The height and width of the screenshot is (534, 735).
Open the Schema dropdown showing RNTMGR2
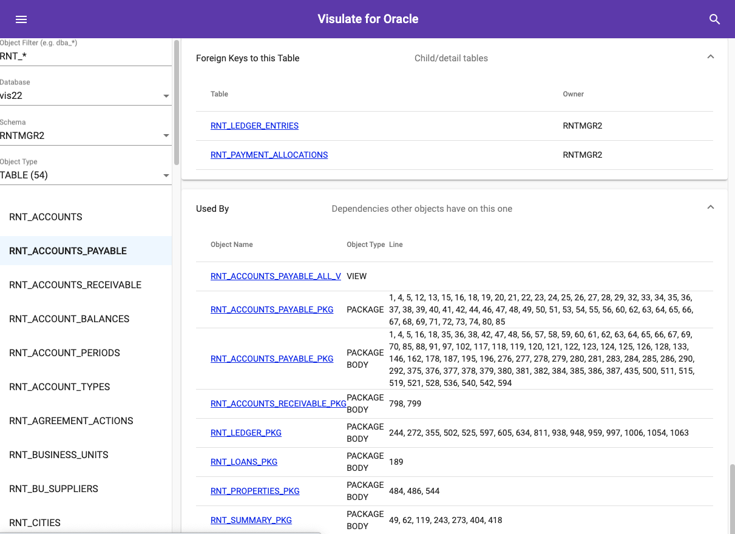85,136
